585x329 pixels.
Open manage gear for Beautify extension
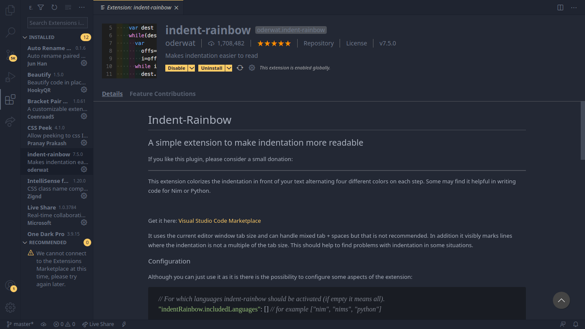84,90
